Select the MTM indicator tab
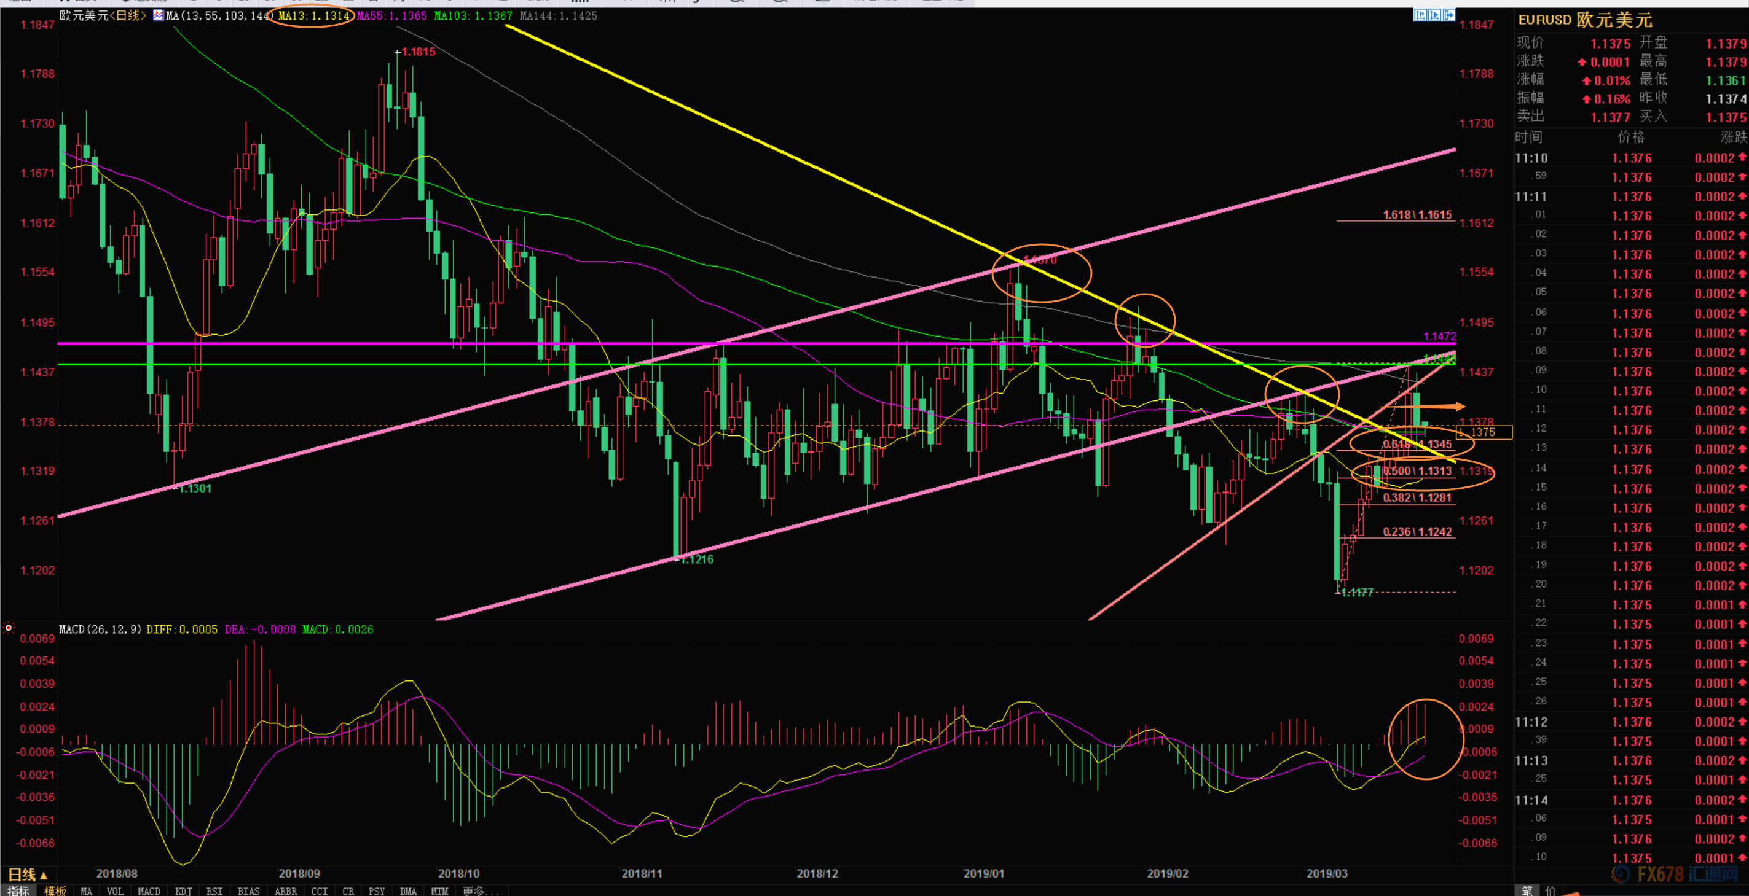 pos(439,891)
